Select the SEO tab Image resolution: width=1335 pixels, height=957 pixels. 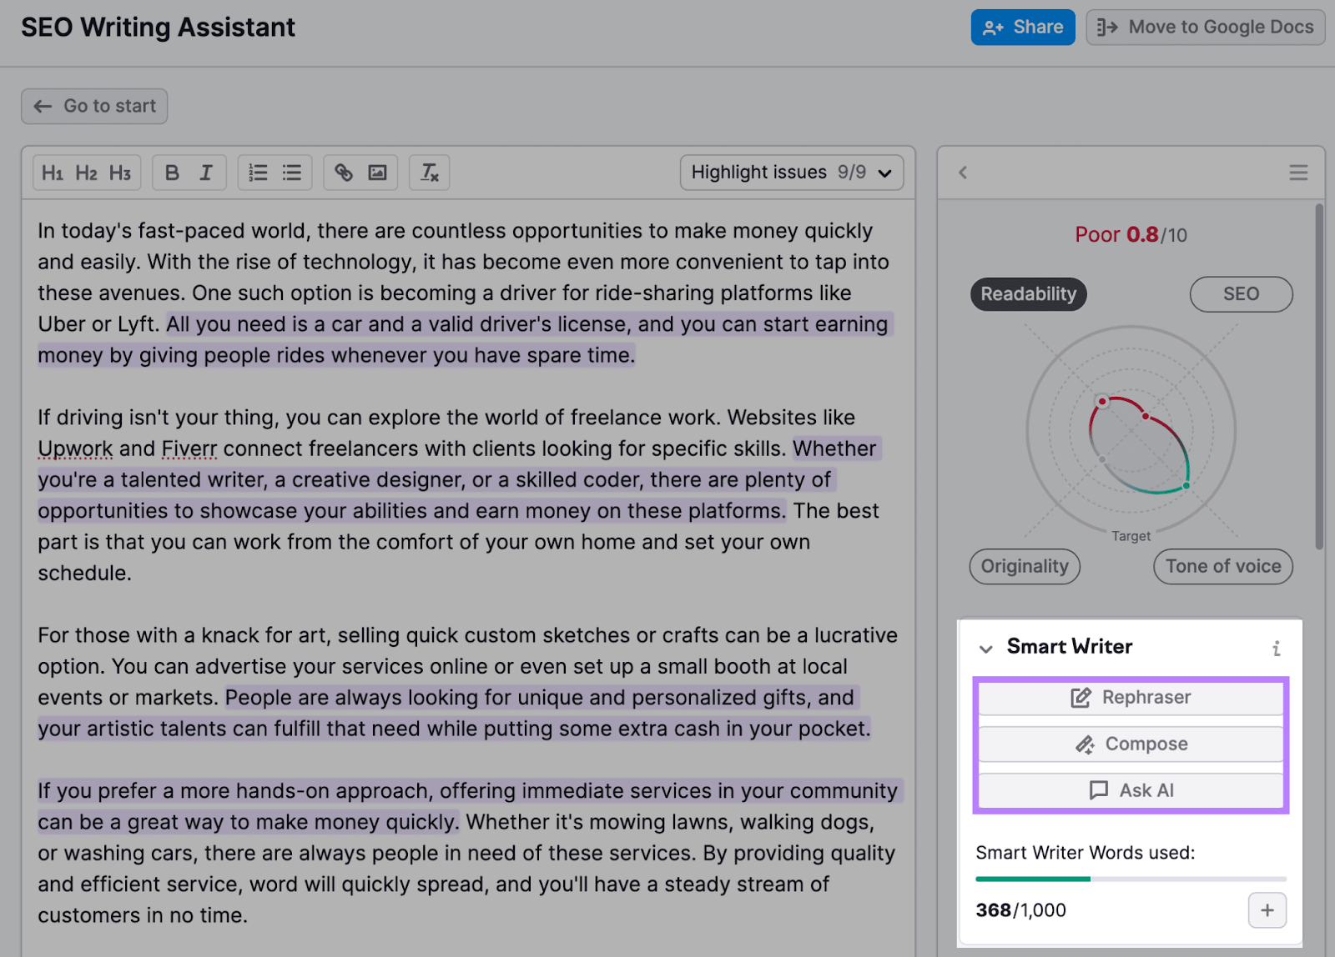tap(1241, 294)
